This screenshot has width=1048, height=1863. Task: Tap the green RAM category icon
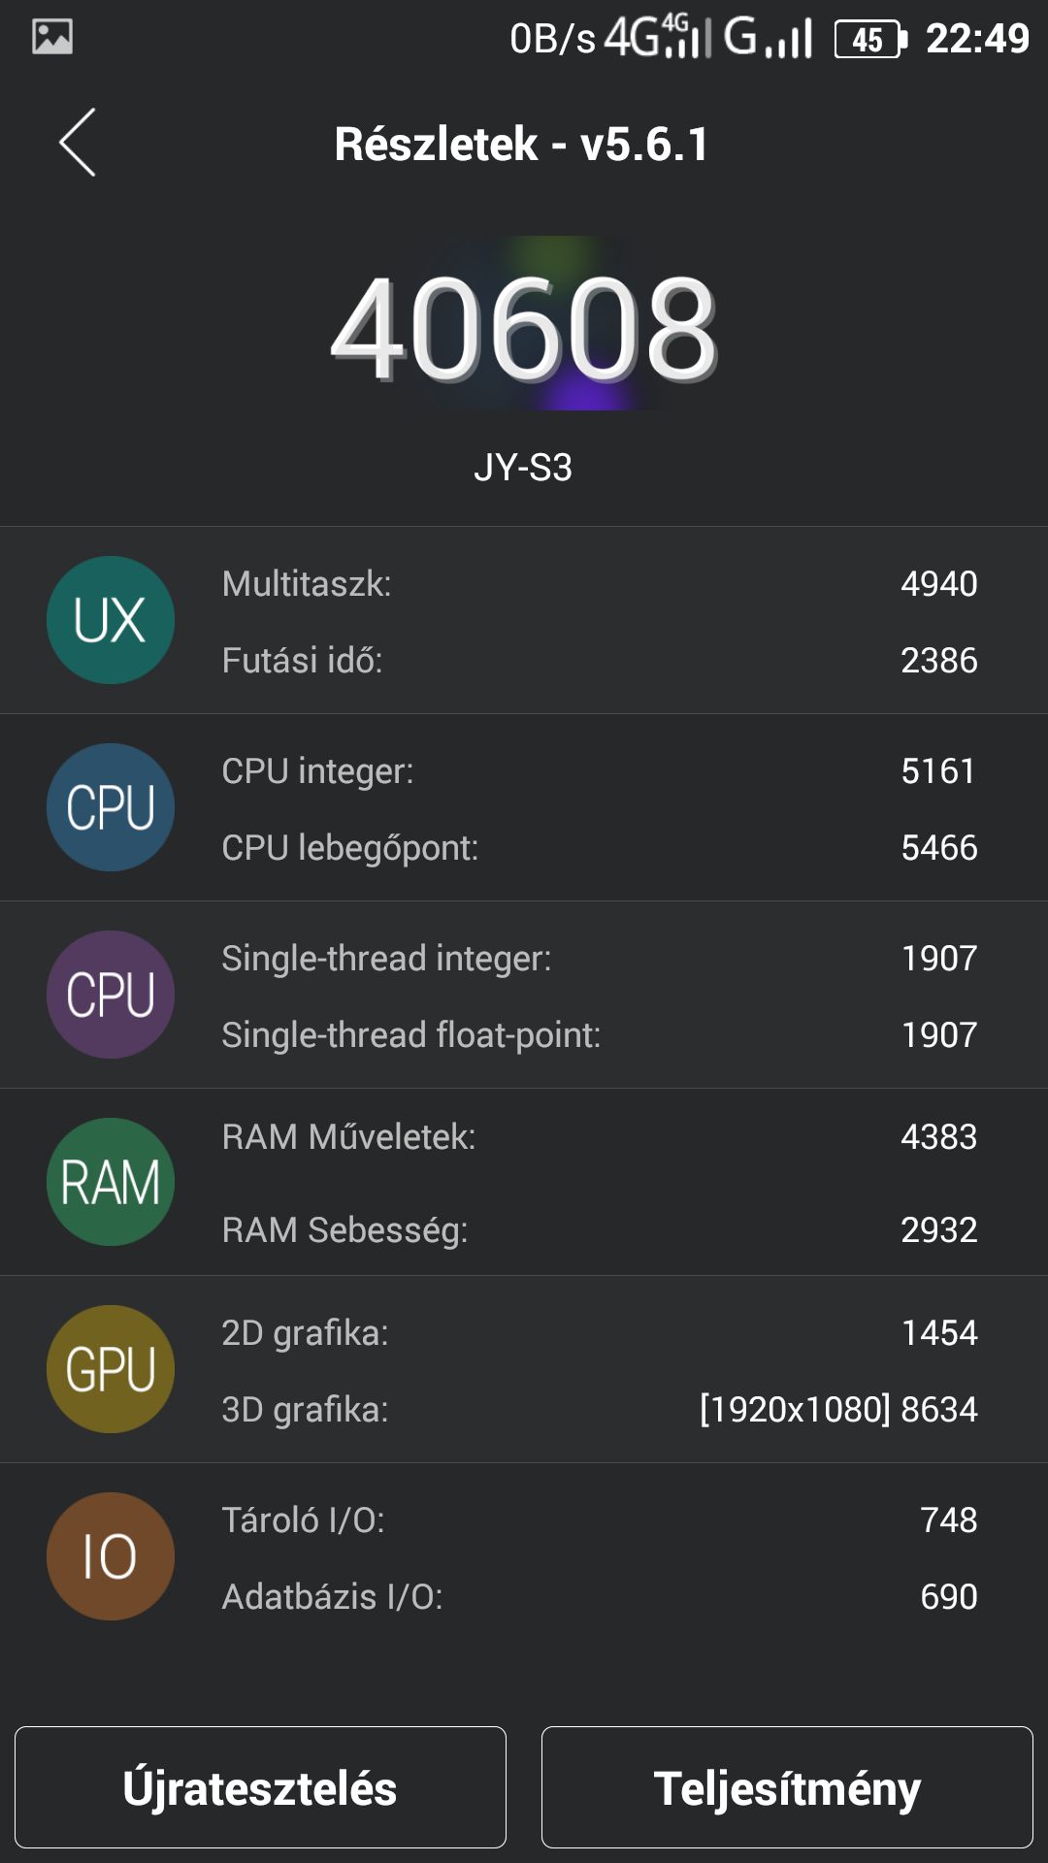(111, 1182)
